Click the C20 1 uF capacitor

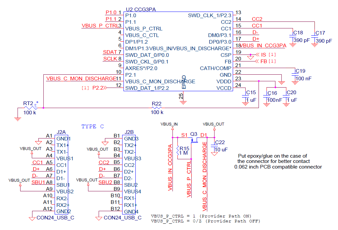pyautogui.click(x=286, y=96)
